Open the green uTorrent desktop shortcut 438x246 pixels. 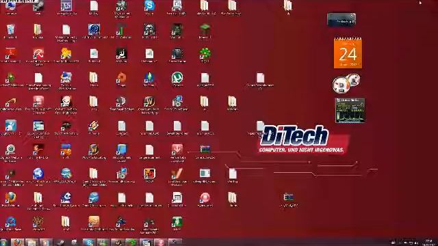(x=177, y=78)
